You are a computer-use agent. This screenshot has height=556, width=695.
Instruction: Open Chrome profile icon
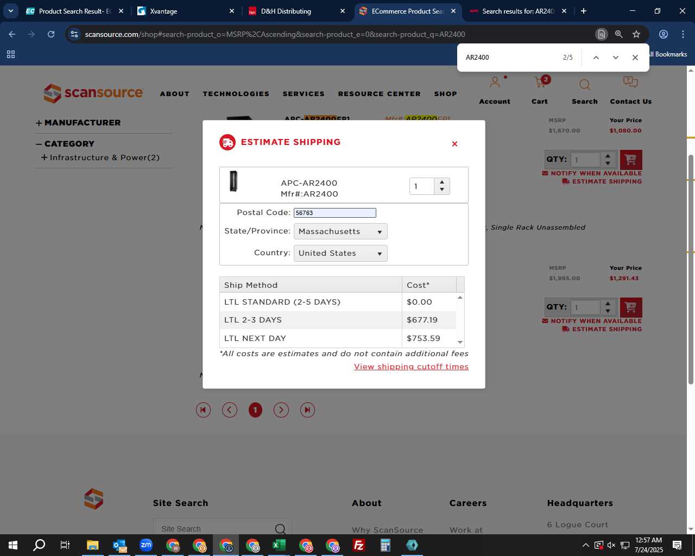664,34
